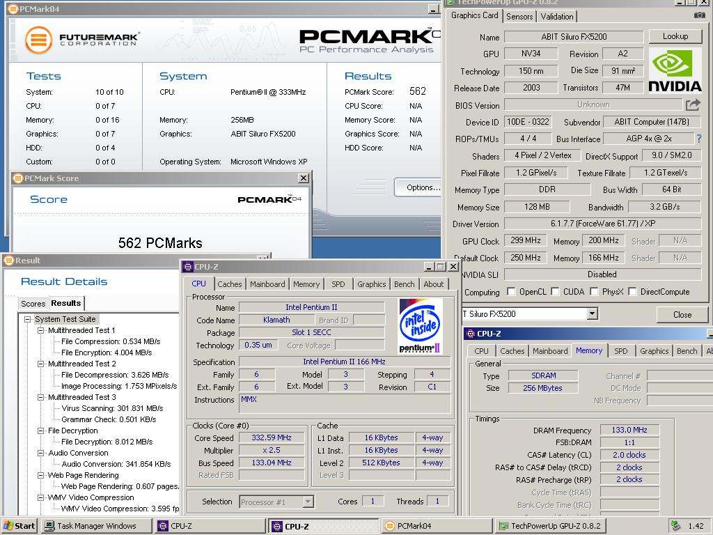Click the Bus Interface question mark icon

(x=699, y=139)
